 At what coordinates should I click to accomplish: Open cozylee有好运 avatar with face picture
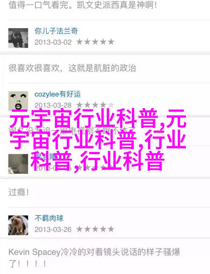click(x=18, y=101)
